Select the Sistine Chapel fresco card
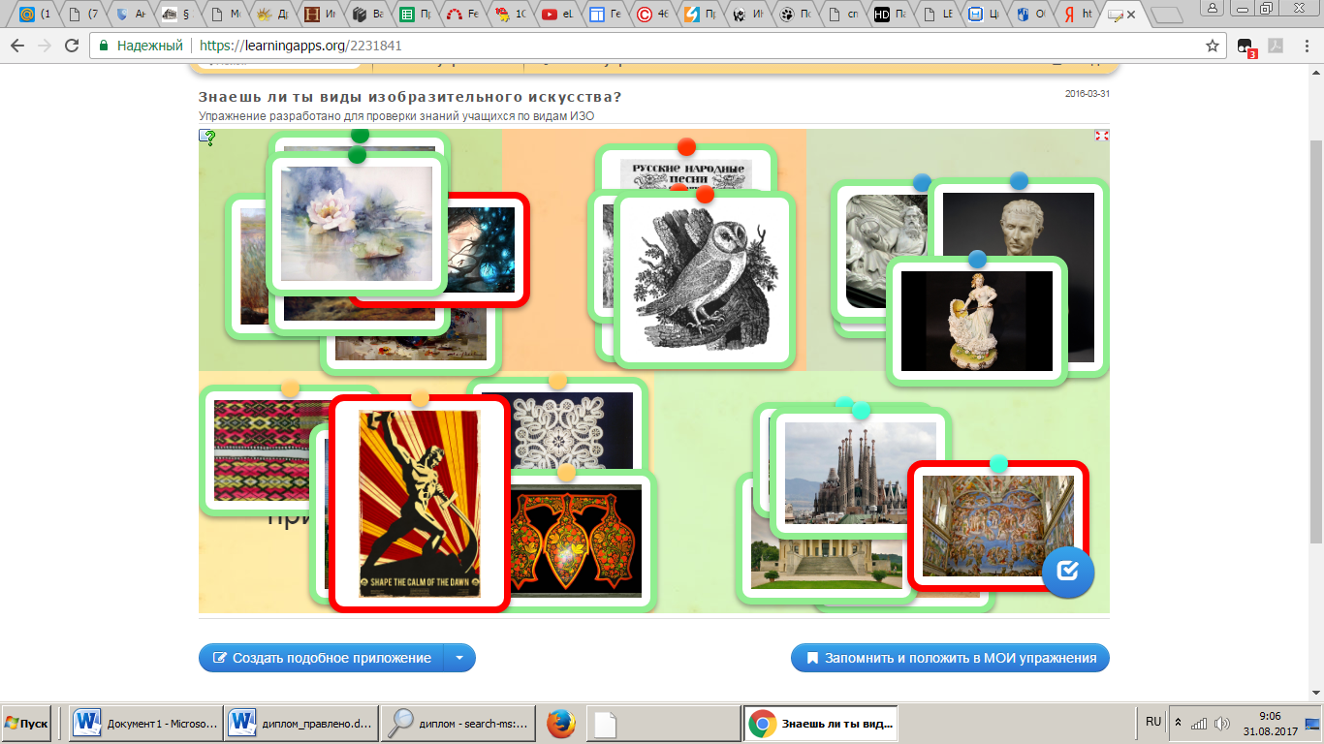 point(997,526)
